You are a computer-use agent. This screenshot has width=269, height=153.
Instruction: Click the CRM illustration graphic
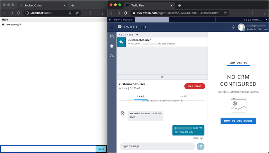click(x=238, y=104)
